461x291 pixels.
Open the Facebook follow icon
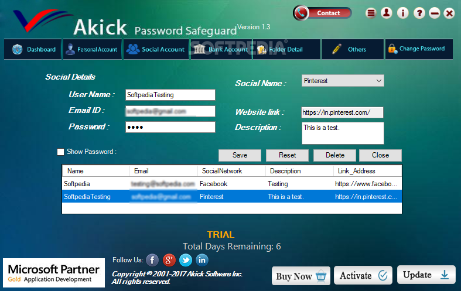pyautogui.click(x=152, y=260)
